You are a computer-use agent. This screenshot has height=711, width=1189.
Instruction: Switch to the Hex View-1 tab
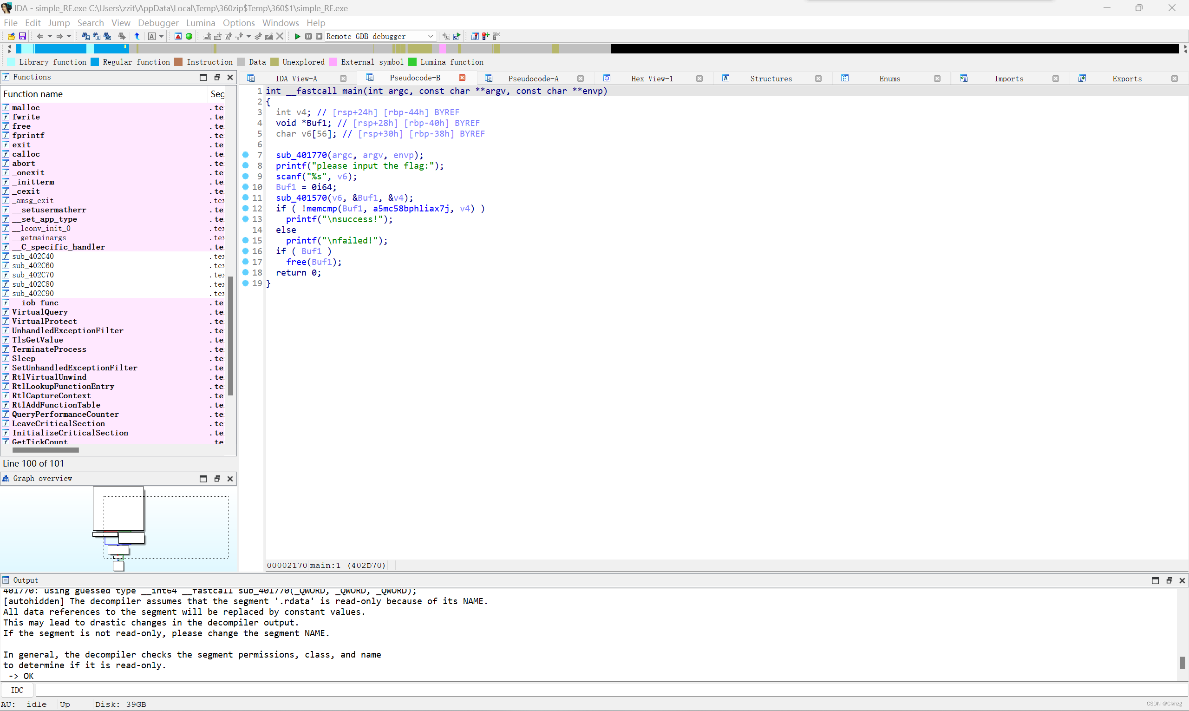tap(652, 78)
